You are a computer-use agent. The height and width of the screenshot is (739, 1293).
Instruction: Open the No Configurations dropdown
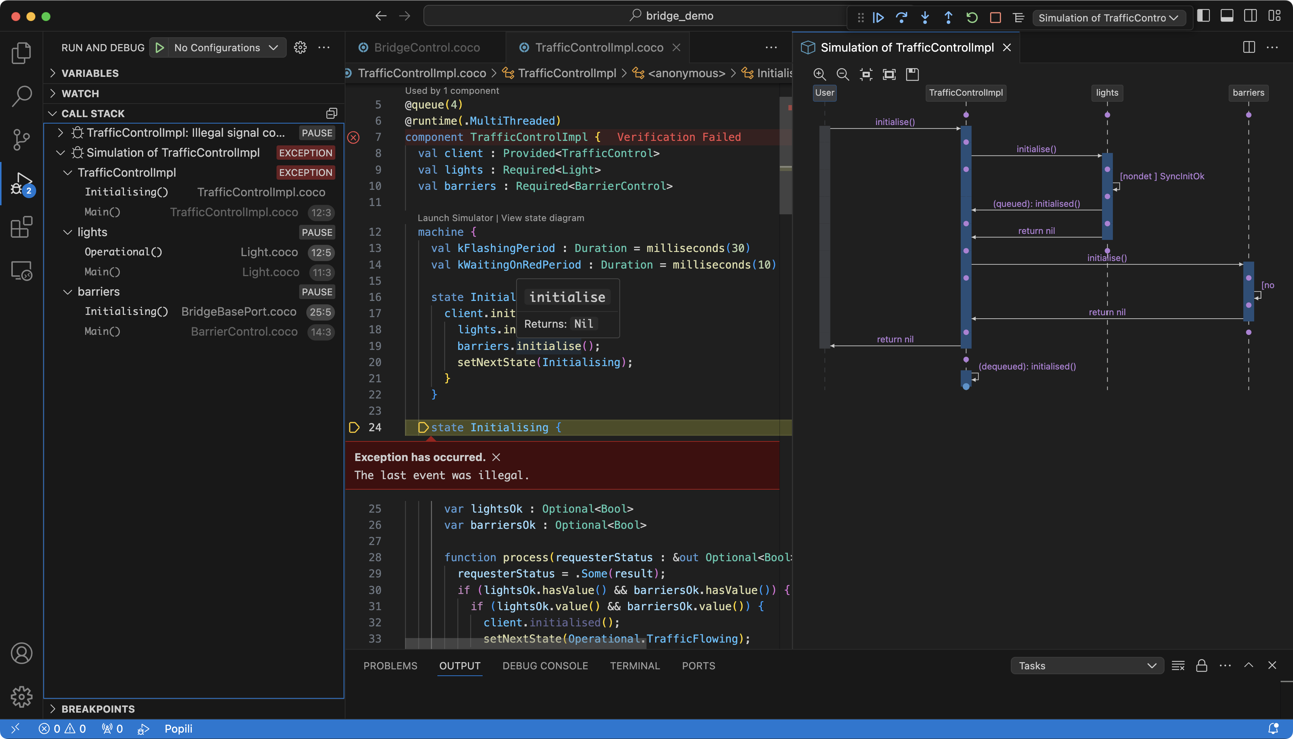(x=226, y=48)
